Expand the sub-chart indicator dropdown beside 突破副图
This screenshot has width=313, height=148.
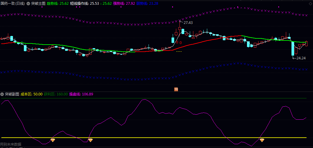pos(2,94)
